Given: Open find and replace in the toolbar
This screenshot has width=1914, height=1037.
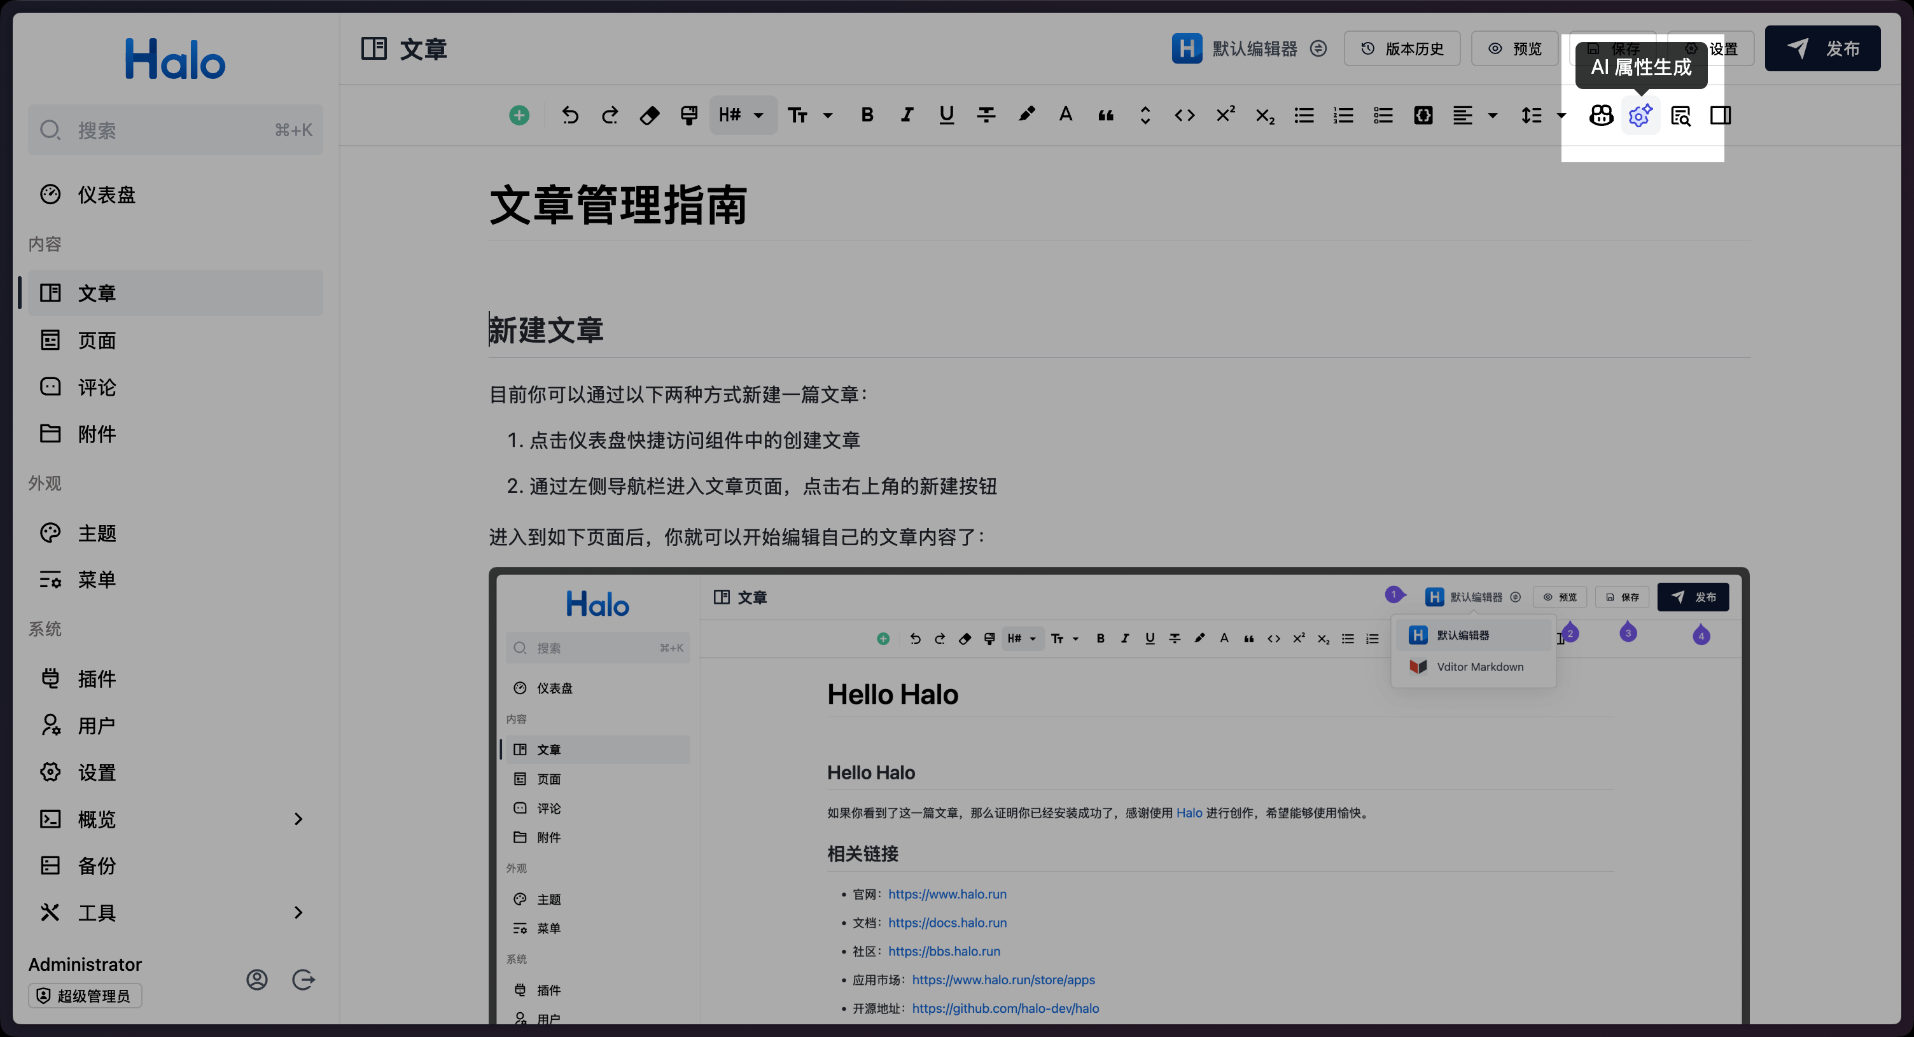Looking at the screenshot, I should [x=1680, y=115].
